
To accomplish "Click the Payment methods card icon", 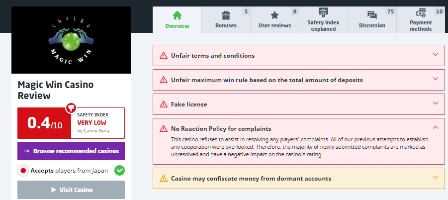I will pyautogui.click(x=421, y=13).
